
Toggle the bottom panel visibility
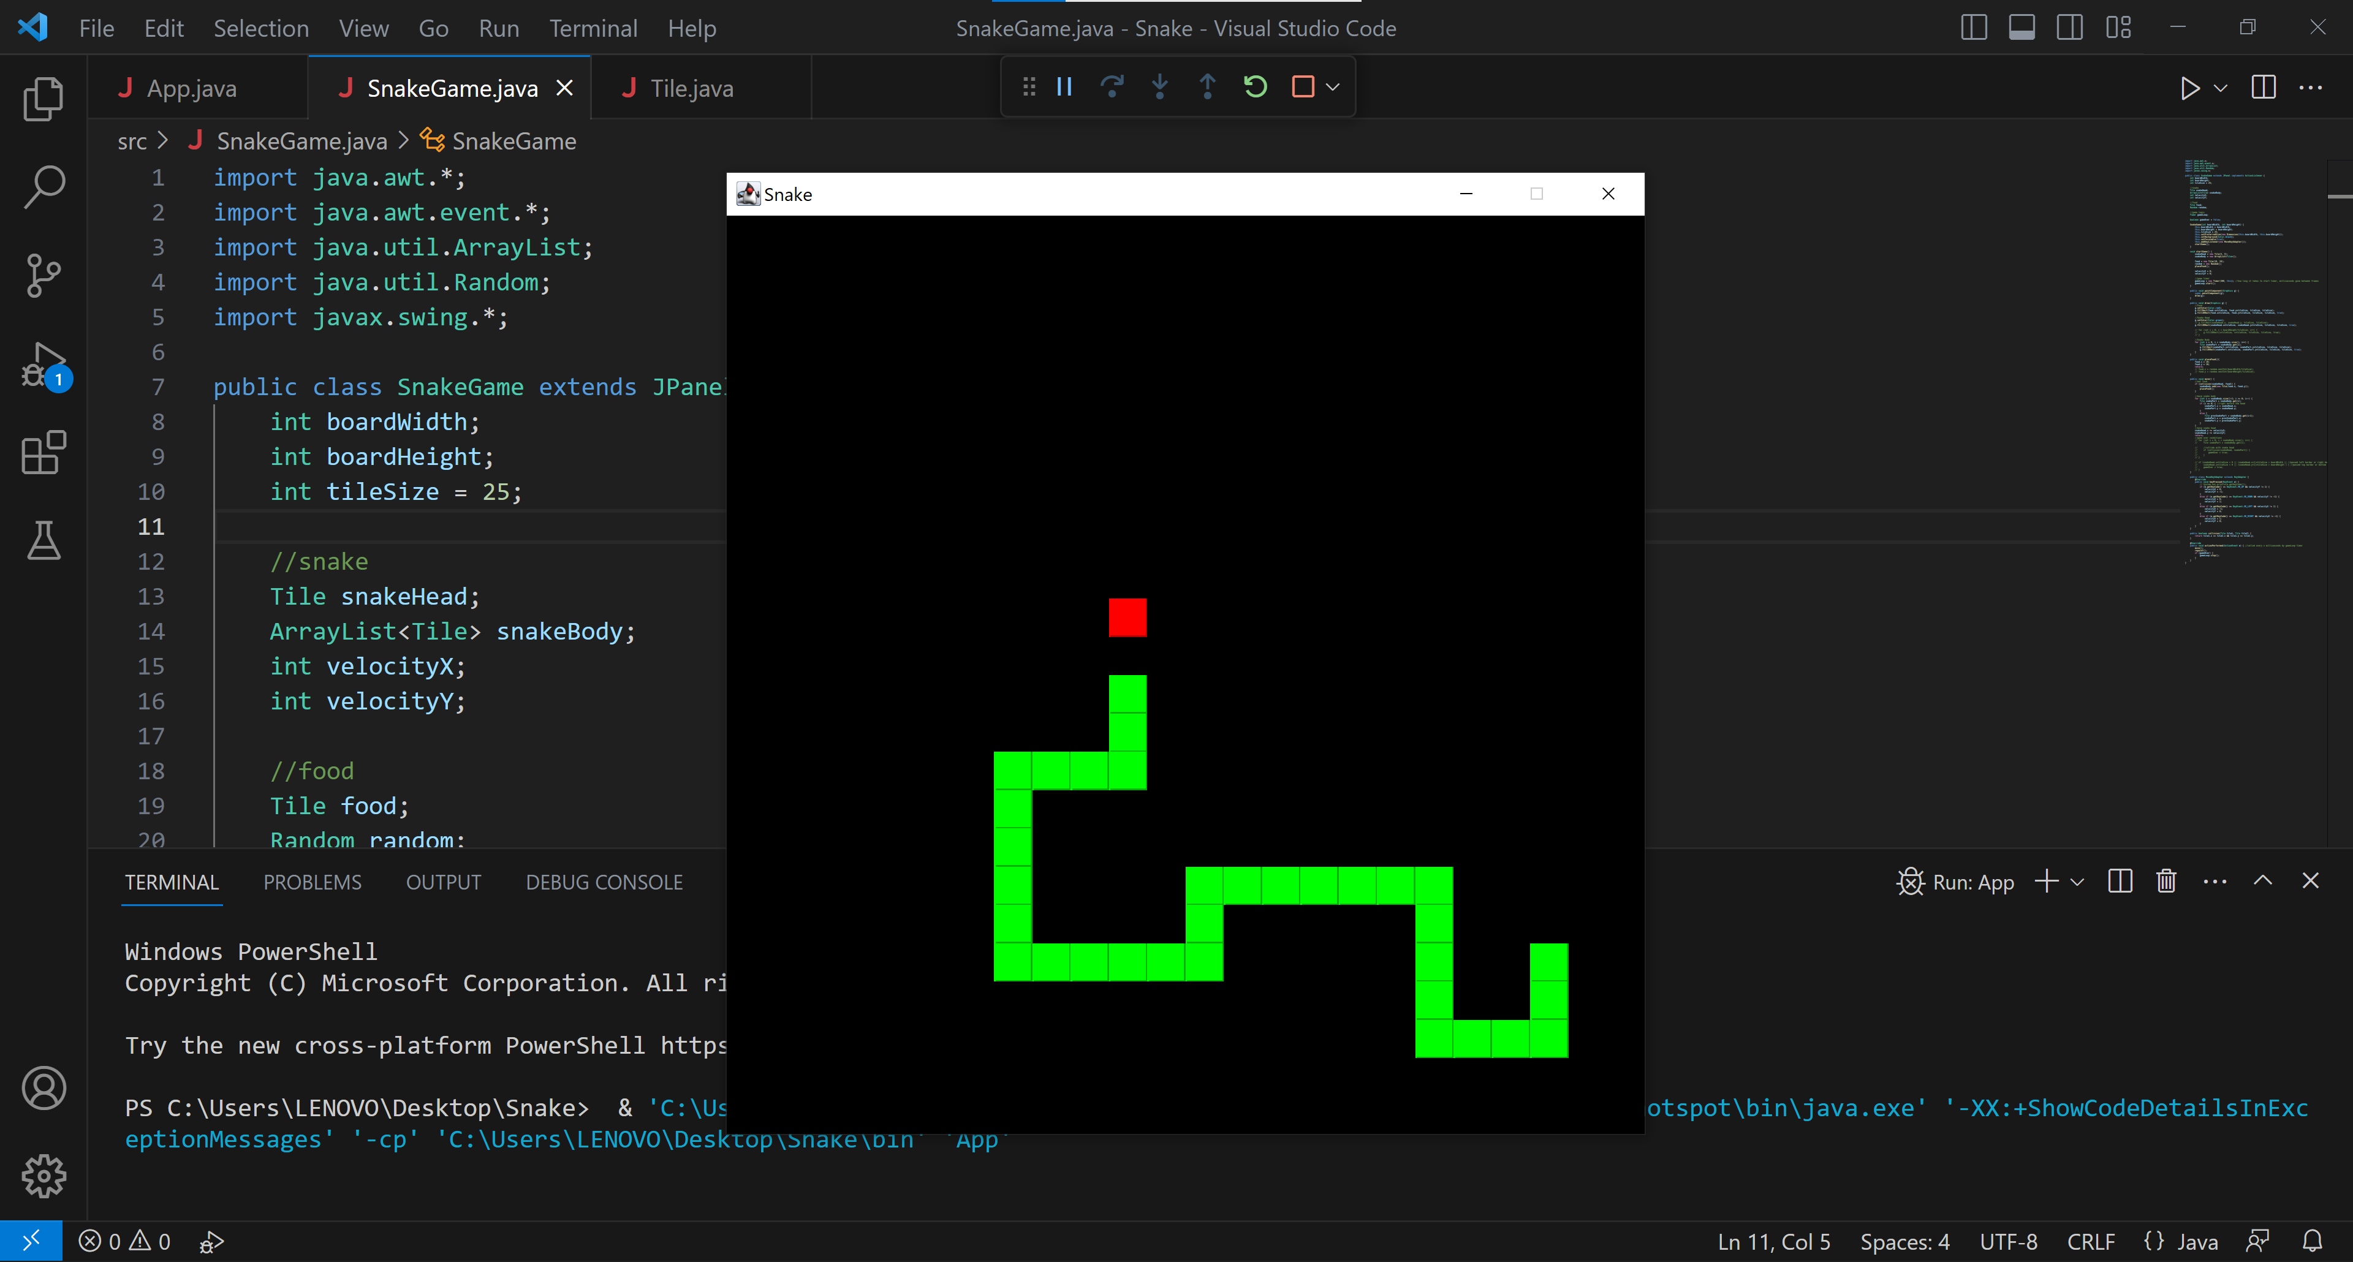tap(2021, 28)
